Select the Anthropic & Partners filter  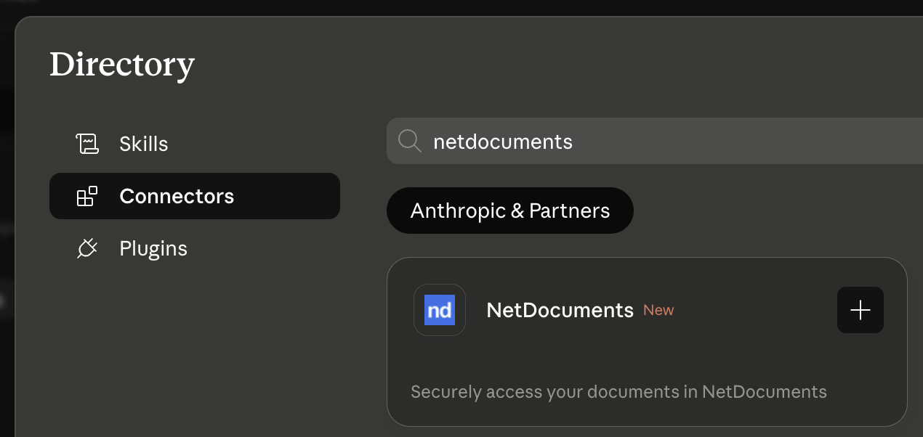tap(510, 211)
